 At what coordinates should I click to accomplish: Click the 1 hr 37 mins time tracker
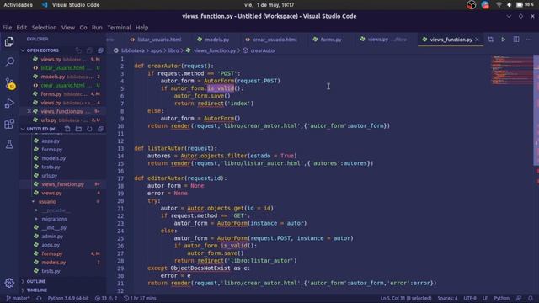click(140, 298)
